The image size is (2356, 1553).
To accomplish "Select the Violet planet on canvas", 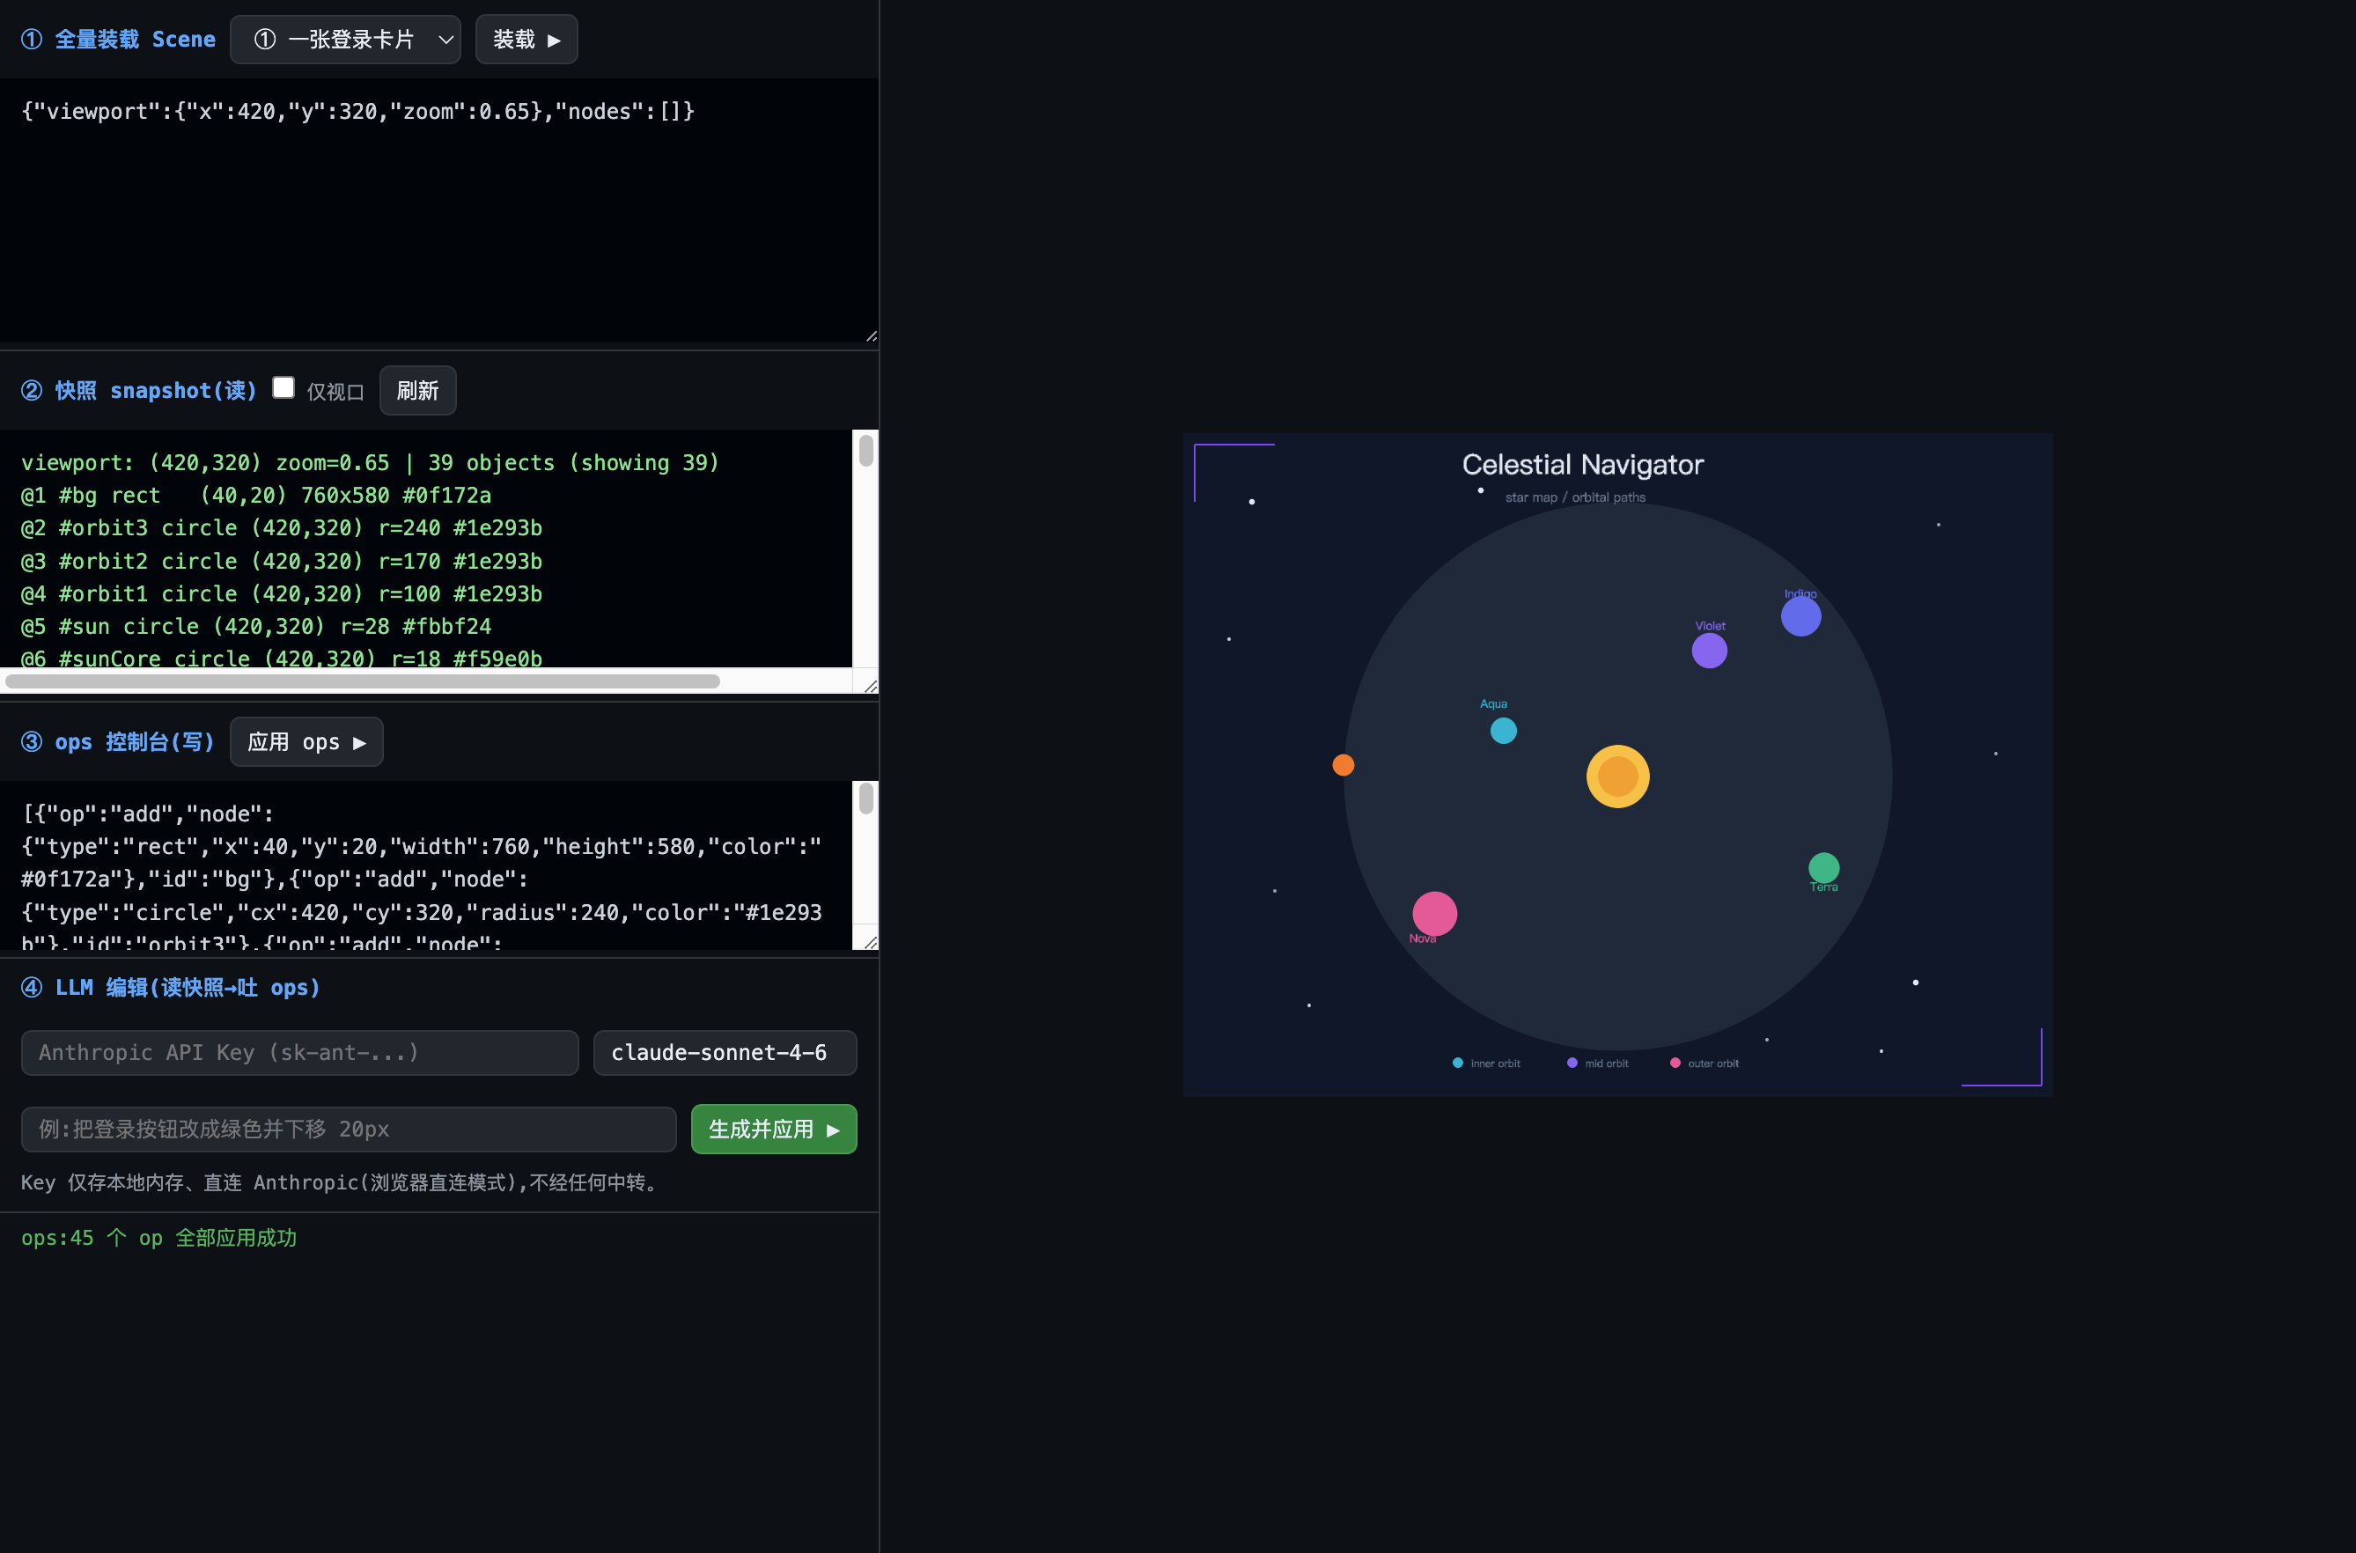I will click(x=1709, y=651).
